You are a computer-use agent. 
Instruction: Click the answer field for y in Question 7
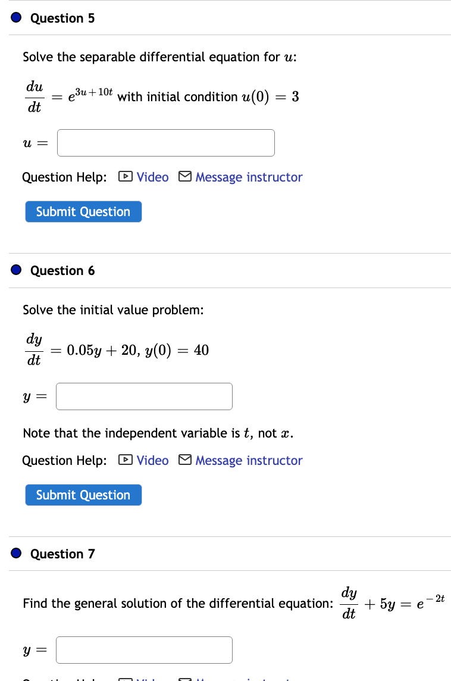tap(144, 649)
